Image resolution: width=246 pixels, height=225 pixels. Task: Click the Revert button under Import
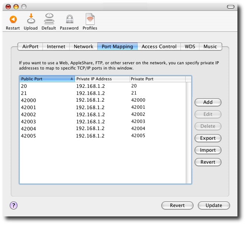(208, 162)
